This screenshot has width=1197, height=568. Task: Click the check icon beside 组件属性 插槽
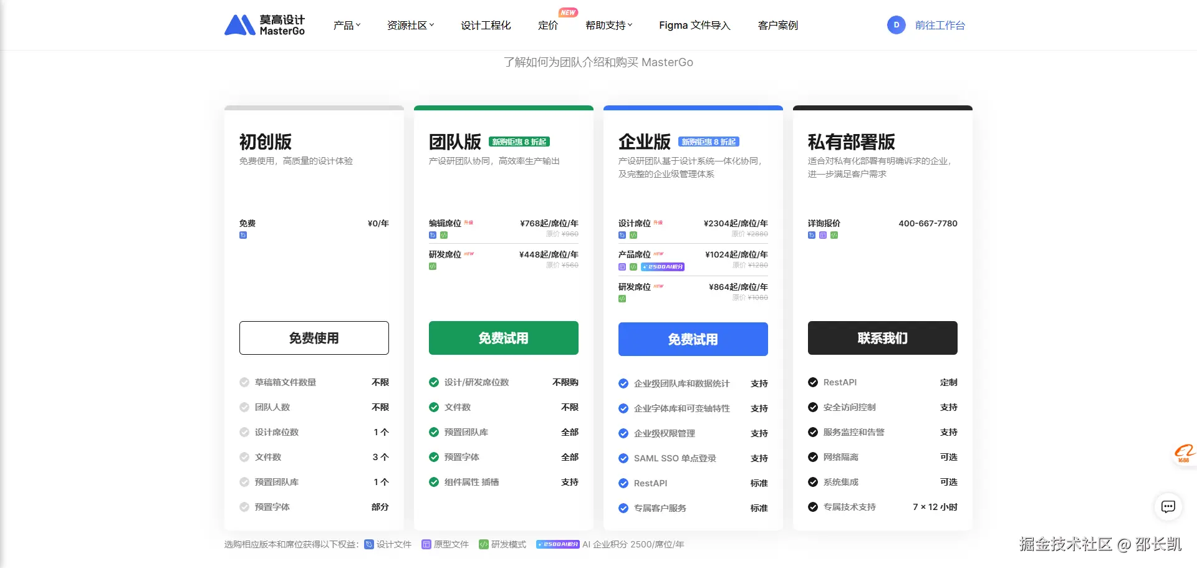434,482
